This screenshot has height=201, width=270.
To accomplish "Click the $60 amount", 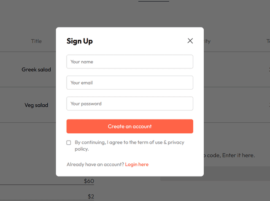I will 89,181.
